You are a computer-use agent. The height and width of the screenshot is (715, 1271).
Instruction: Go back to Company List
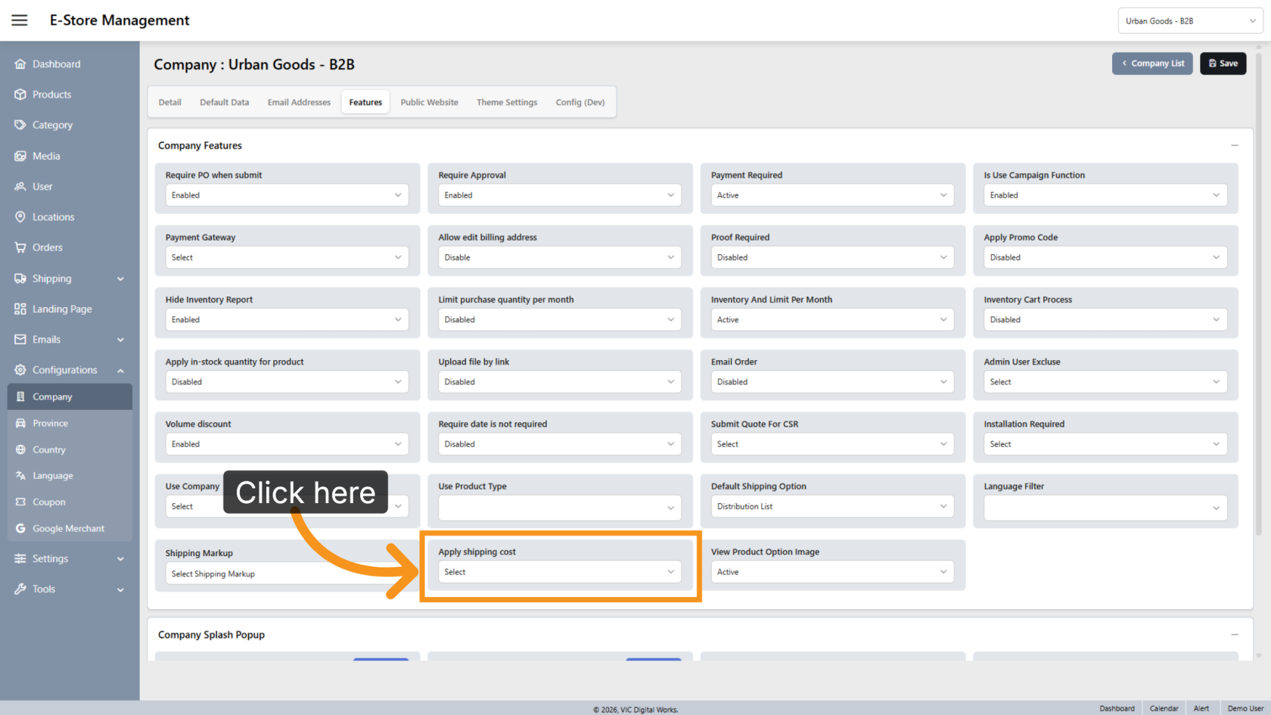pyautogui.click(x=1152, y=64)
